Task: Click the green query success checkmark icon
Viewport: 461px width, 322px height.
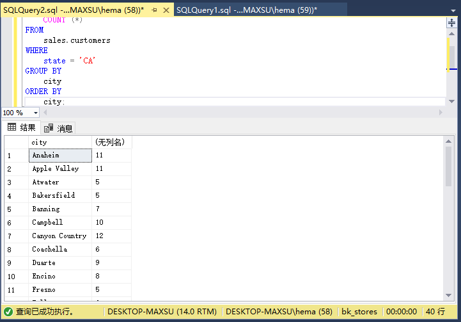Action: click(x=8, y=312)
